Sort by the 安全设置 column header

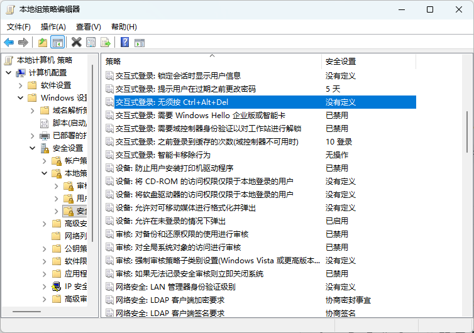(369, 62)
